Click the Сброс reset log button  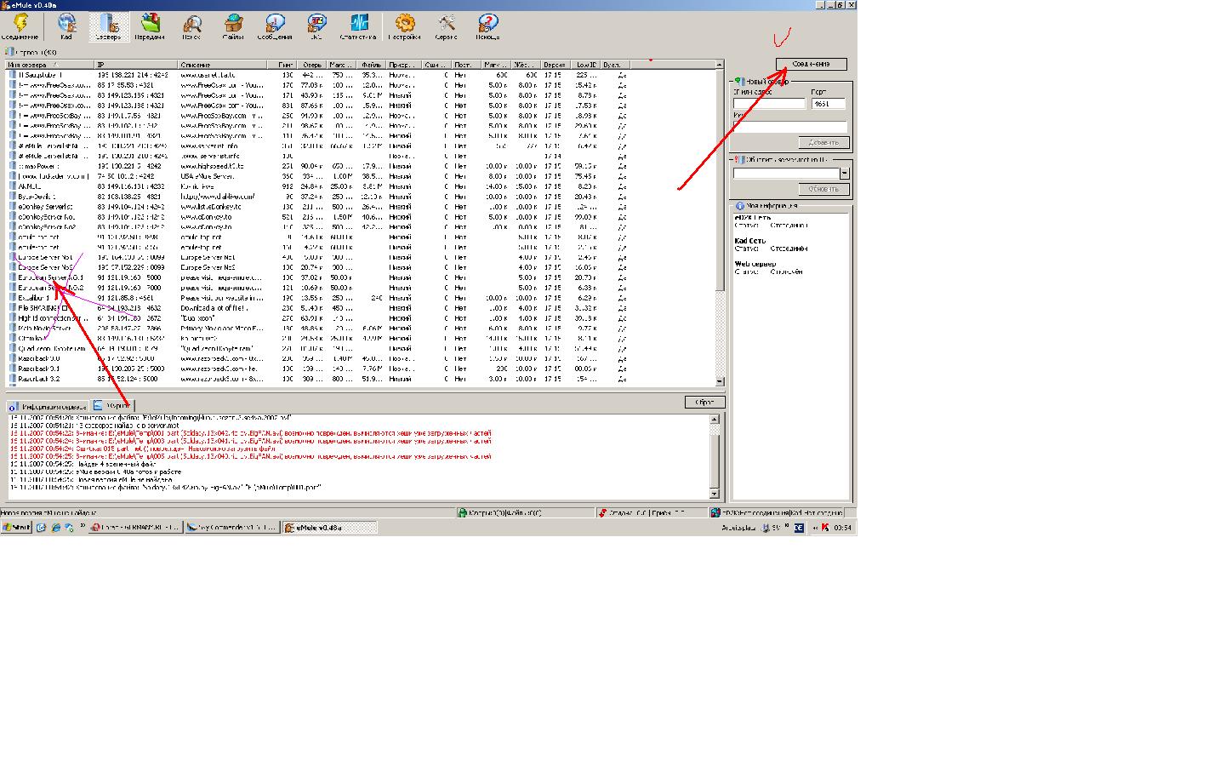(704, 402)
